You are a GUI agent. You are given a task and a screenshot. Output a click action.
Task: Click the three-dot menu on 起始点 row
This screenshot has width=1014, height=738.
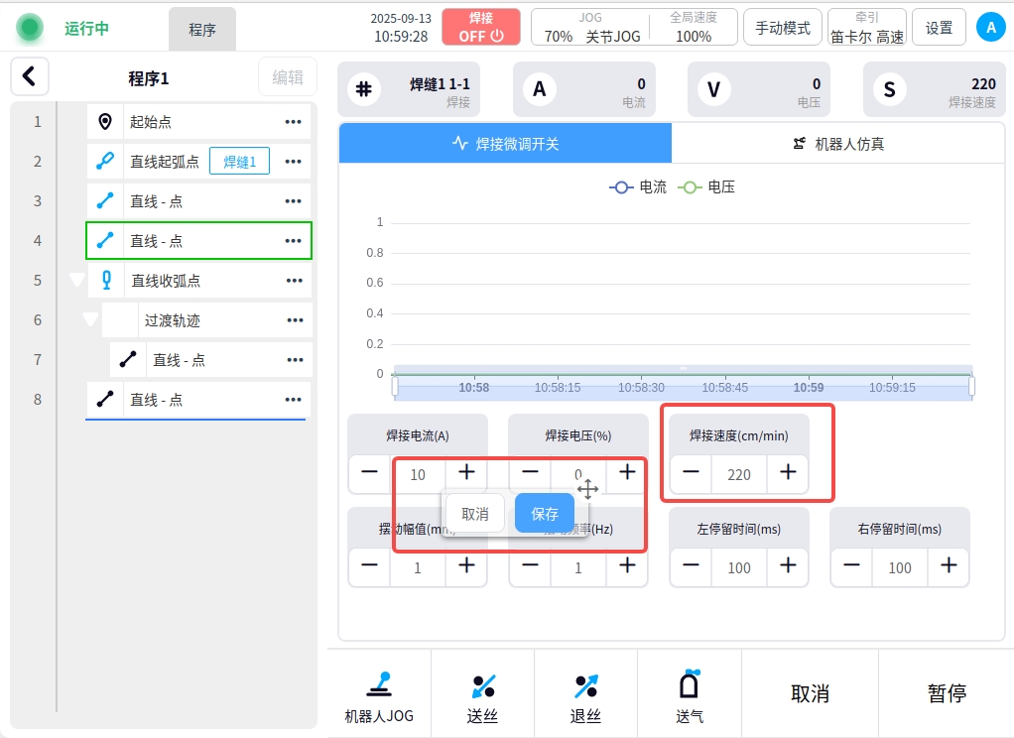point(293,122)
